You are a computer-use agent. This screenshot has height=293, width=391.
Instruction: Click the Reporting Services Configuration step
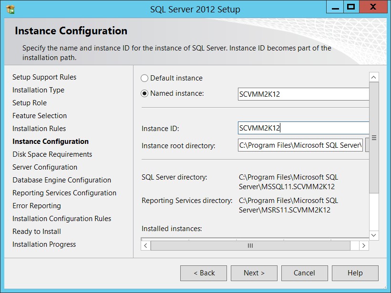64,193
